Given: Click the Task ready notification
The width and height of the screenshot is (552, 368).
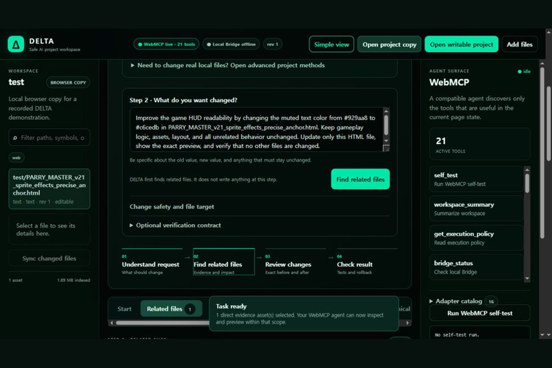Looking at the screenshot, I should point(304,313).
